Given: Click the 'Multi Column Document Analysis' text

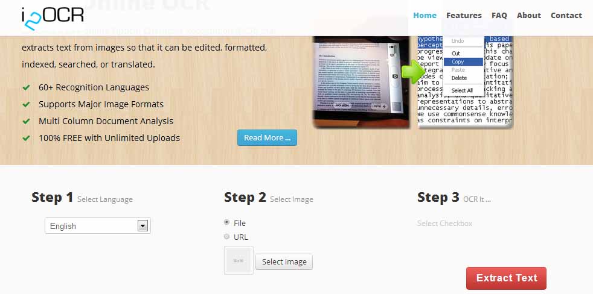Looking at the screenshot, I should pyautogui.click(x=106, y=121).
